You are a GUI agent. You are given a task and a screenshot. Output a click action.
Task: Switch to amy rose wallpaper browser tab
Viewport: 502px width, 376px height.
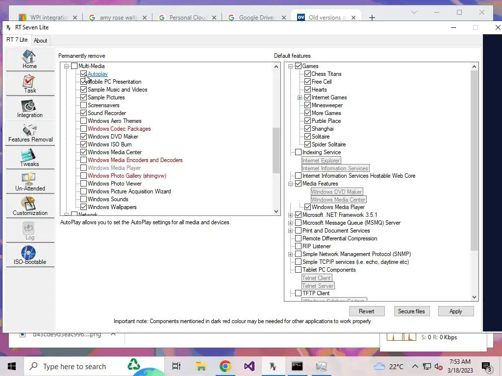[x=118, y=18]
